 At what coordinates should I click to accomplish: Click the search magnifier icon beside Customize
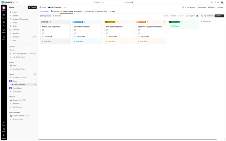pos(202,16)
